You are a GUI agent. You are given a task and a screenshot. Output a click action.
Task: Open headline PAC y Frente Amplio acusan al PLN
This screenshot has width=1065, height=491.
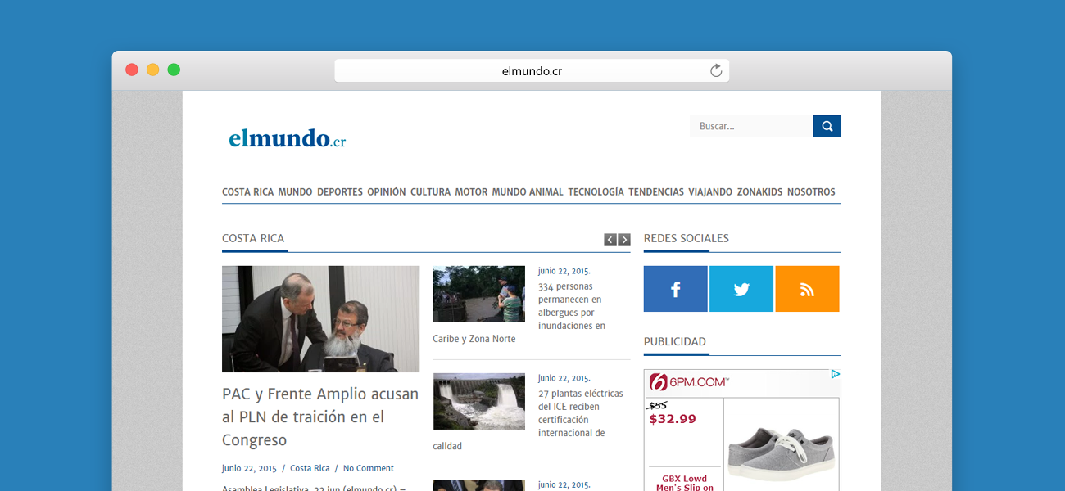pyautogui.click(x=320, y=417)
